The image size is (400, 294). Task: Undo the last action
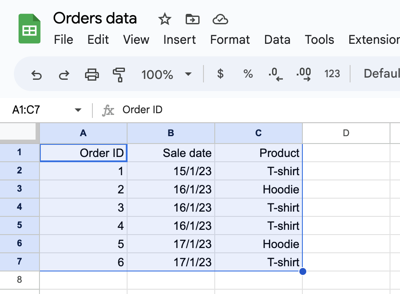pos(37,74)
